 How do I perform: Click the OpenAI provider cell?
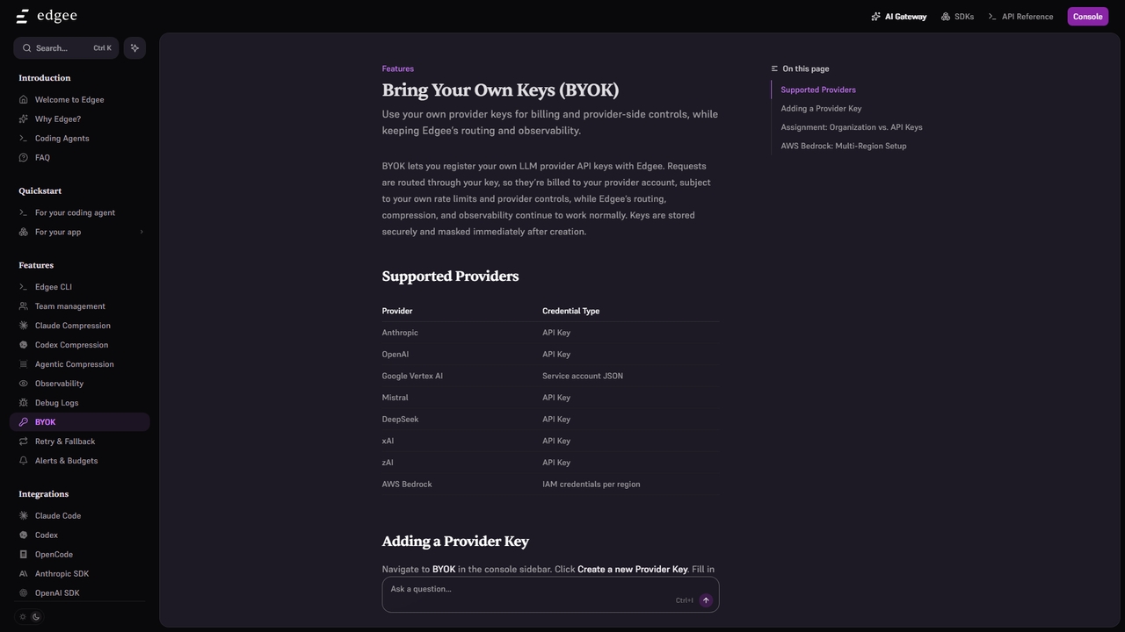click(396, 355)
